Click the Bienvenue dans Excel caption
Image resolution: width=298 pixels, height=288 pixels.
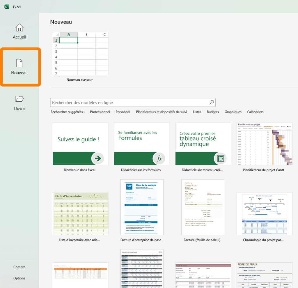coord(80,170)
